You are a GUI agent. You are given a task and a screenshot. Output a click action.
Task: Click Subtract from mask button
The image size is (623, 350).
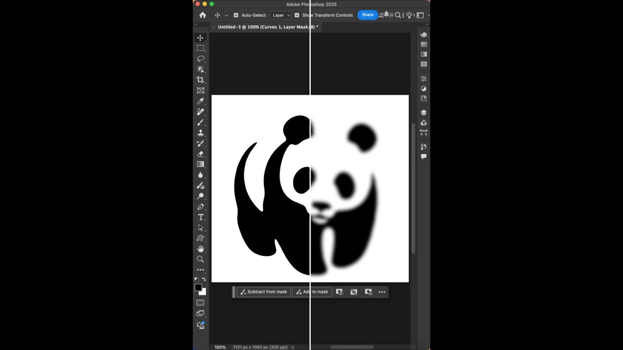coord(263,292)
